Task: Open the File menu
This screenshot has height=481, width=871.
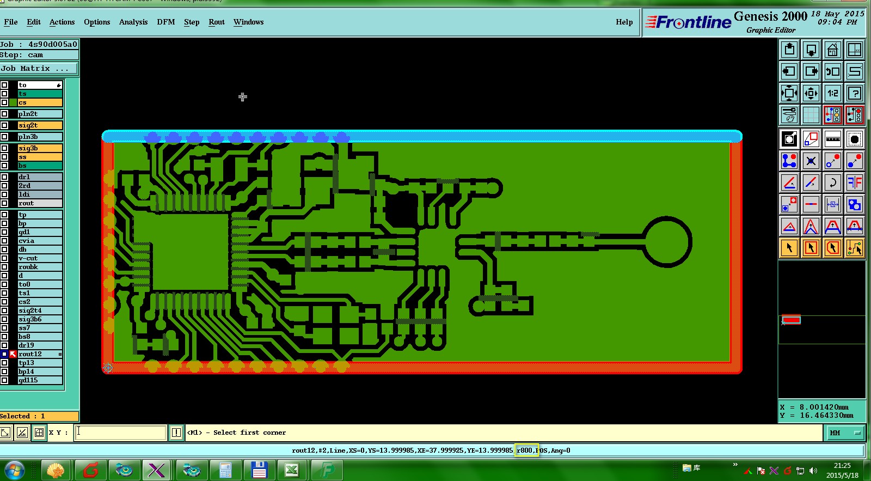Action: pyautogui.click(x=10, y=22)
